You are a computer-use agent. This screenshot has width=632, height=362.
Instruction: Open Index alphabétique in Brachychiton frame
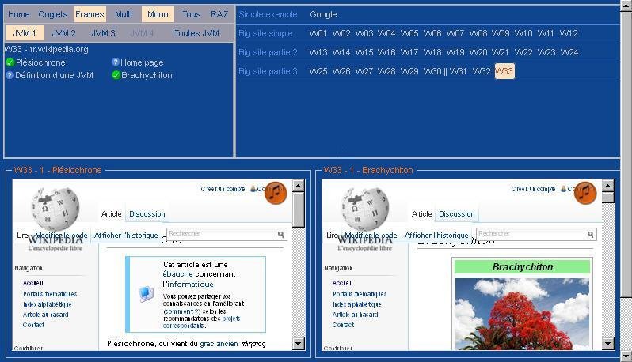click(356, 304)
